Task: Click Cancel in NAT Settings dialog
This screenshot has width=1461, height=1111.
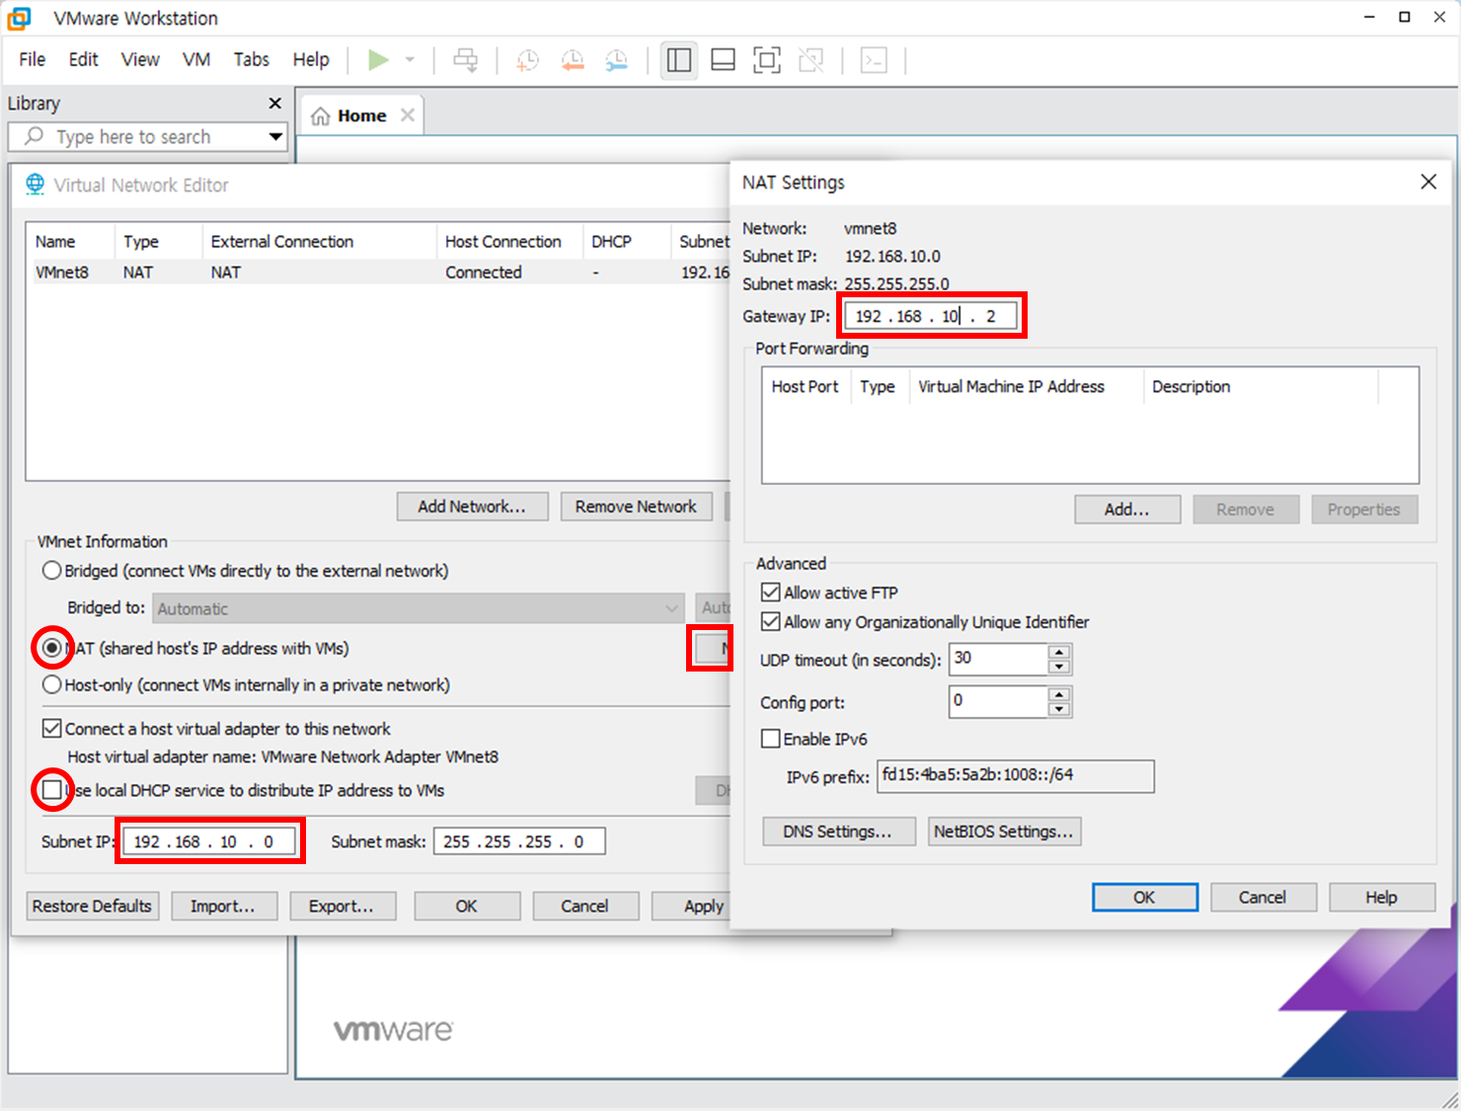Action: (x=1264, y=897)
